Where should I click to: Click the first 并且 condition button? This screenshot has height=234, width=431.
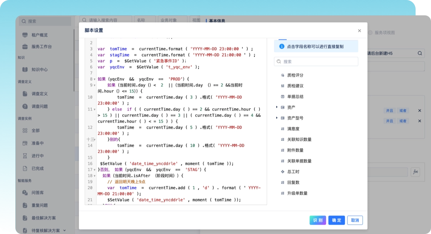click(389, 110)
